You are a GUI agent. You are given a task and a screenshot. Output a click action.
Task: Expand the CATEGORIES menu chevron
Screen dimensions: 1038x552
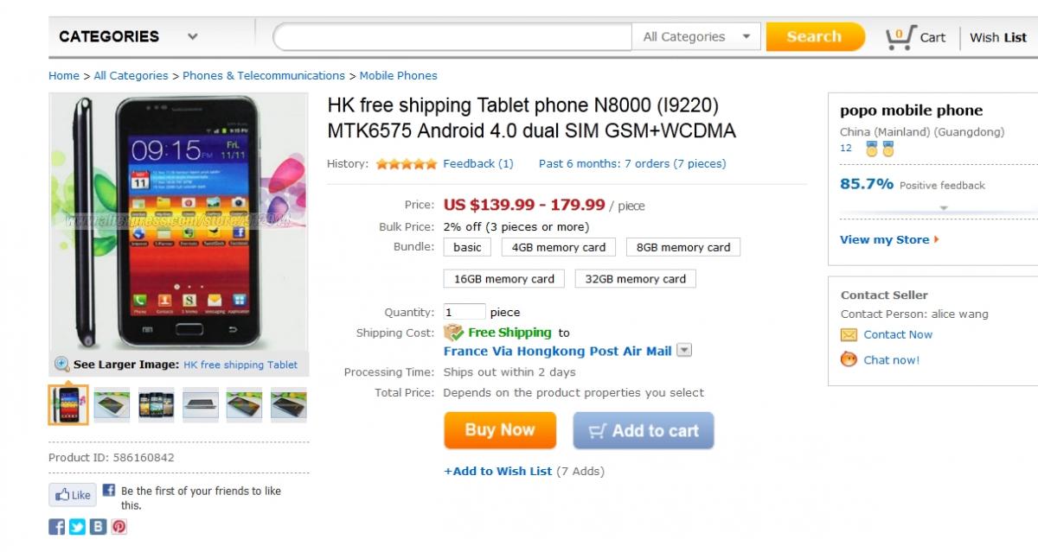pyautogui.click(x=192, y=37)
